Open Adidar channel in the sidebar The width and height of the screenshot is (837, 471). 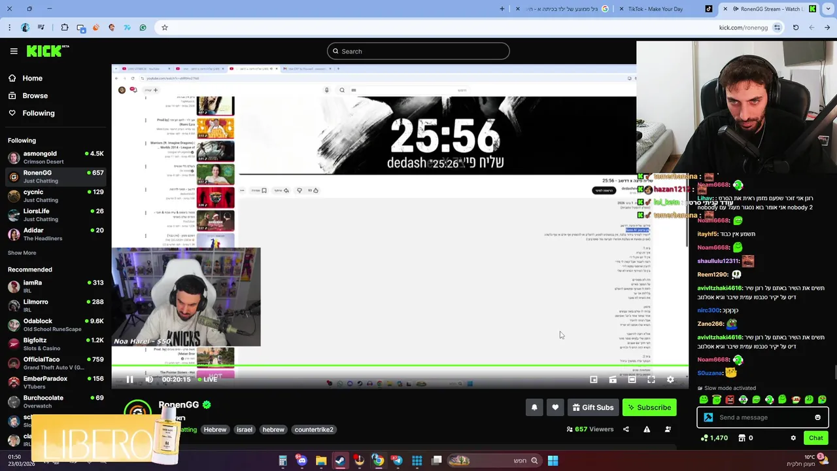[x=56, y=234]
